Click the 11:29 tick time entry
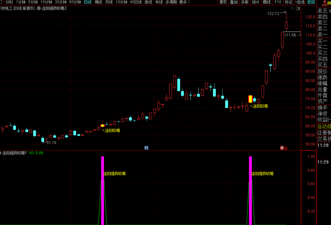This screenshot has width=331, height=225. pos(323,162)
